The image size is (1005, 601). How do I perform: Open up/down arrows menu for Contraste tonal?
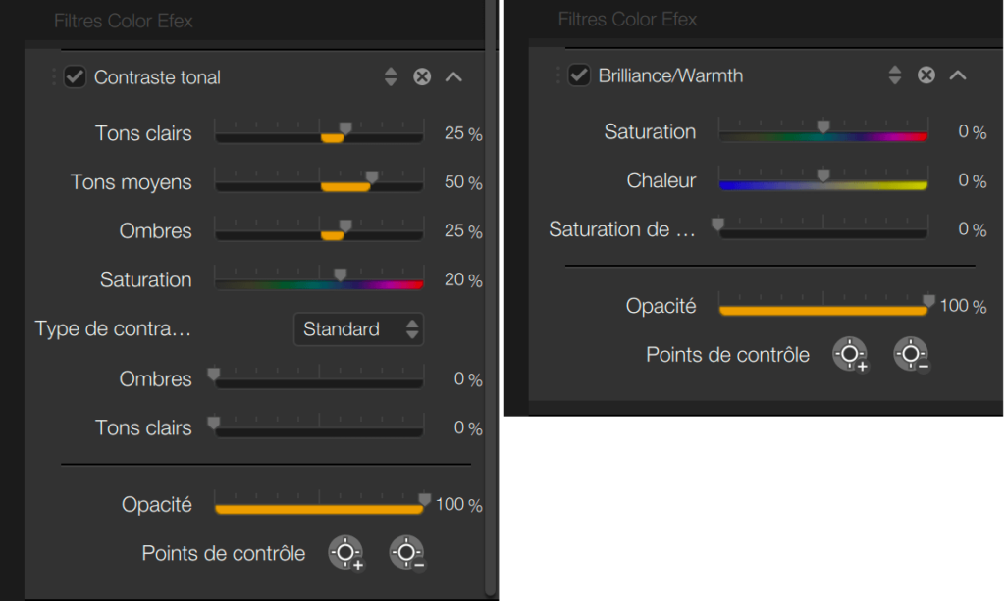391,77
